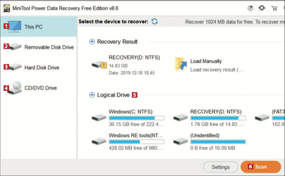Open the Settings button

coord(221,167)
